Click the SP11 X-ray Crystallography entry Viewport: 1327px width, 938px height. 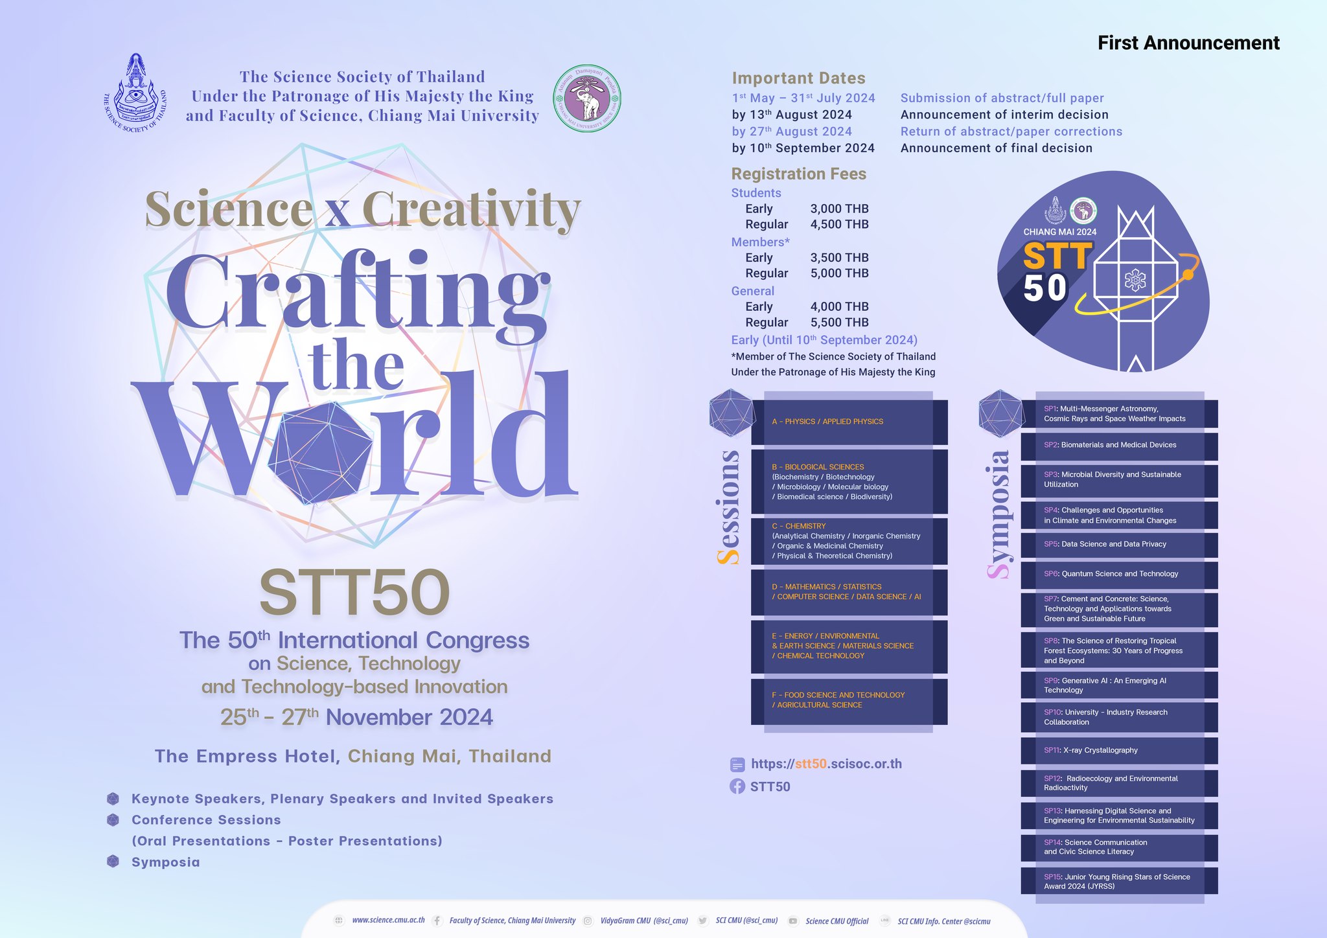tap(1118, 750)
